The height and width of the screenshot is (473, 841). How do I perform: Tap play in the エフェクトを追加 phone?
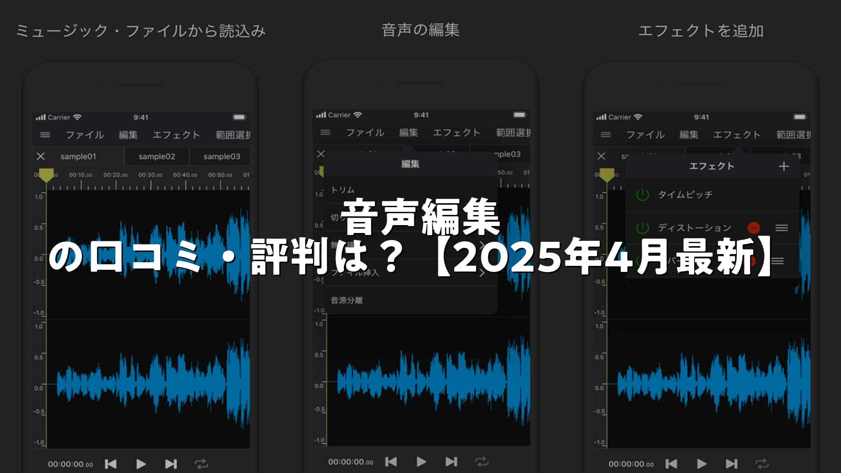(702, 464)
